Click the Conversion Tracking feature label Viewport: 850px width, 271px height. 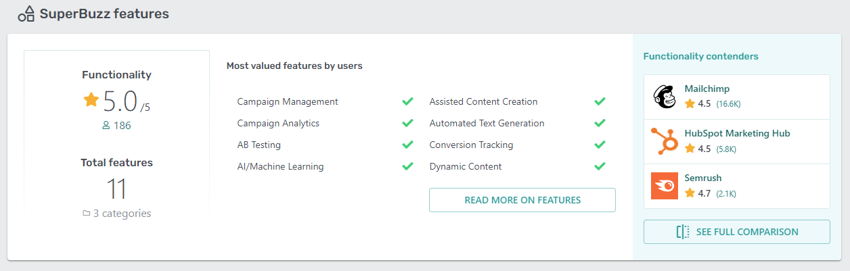pos(471,145)
